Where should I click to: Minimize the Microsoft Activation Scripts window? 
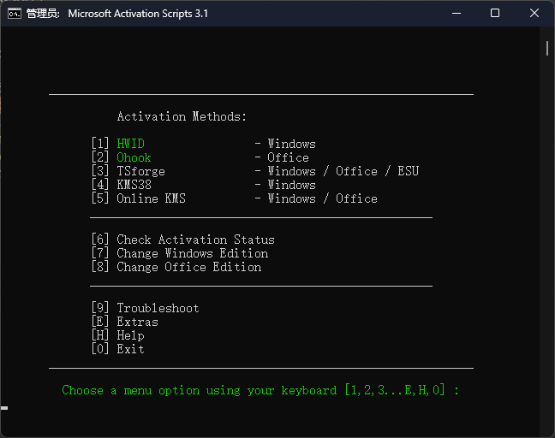[x=457, y=14]
